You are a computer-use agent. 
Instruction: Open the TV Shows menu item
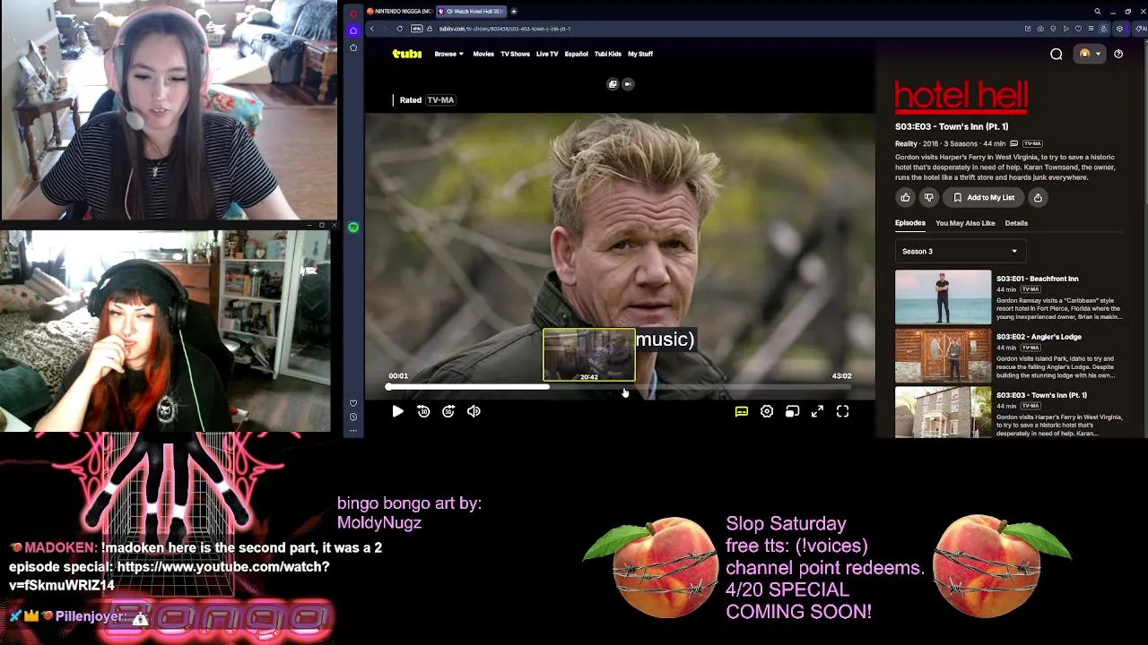515,54
